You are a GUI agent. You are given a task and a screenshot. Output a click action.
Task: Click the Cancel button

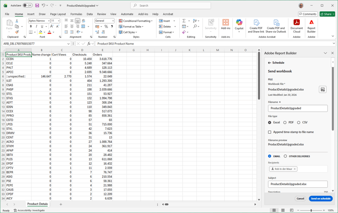[300, 199]
